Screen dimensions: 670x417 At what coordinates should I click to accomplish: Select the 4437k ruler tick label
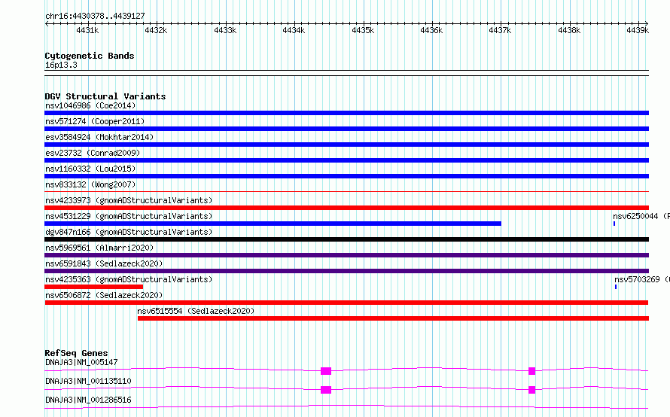(x=500, y=30)
